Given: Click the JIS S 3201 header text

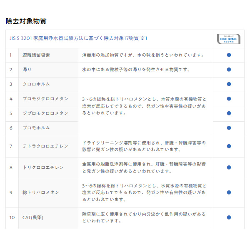Looking at the screenshot, I should [78, 38].
